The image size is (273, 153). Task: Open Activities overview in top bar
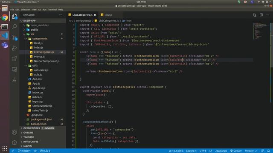click(x=6, y=2)
